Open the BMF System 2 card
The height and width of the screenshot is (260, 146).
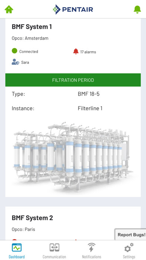tap(73, 223)
